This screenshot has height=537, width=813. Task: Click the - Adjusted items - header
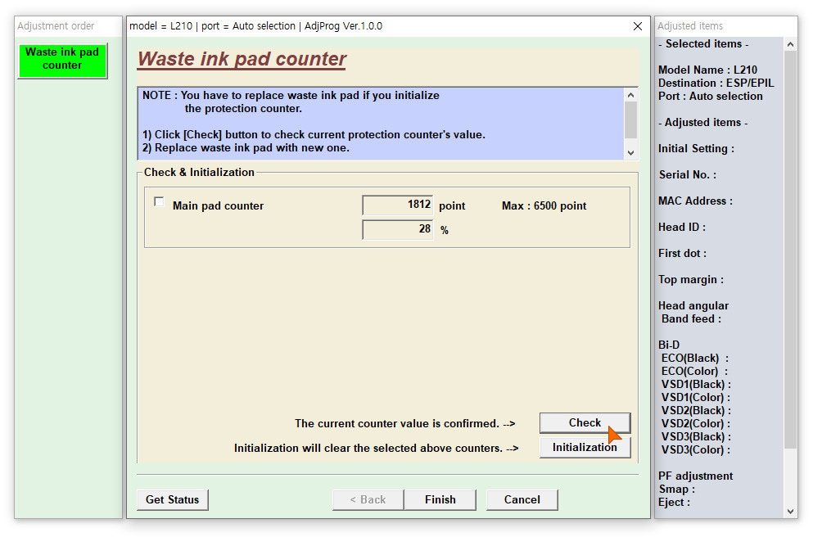pos(702,122)
